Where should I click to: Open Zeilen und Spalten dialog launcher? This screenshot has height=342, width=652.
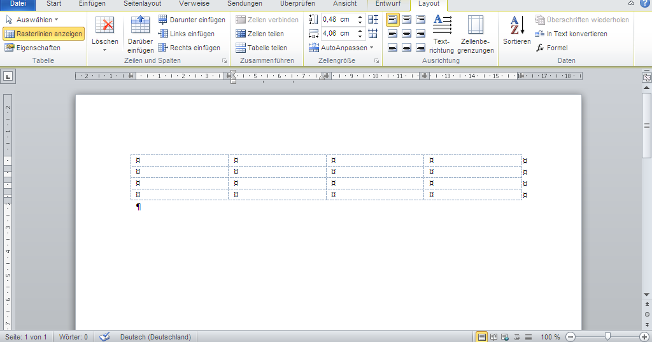pyautogui.click(x=225, y=61)
